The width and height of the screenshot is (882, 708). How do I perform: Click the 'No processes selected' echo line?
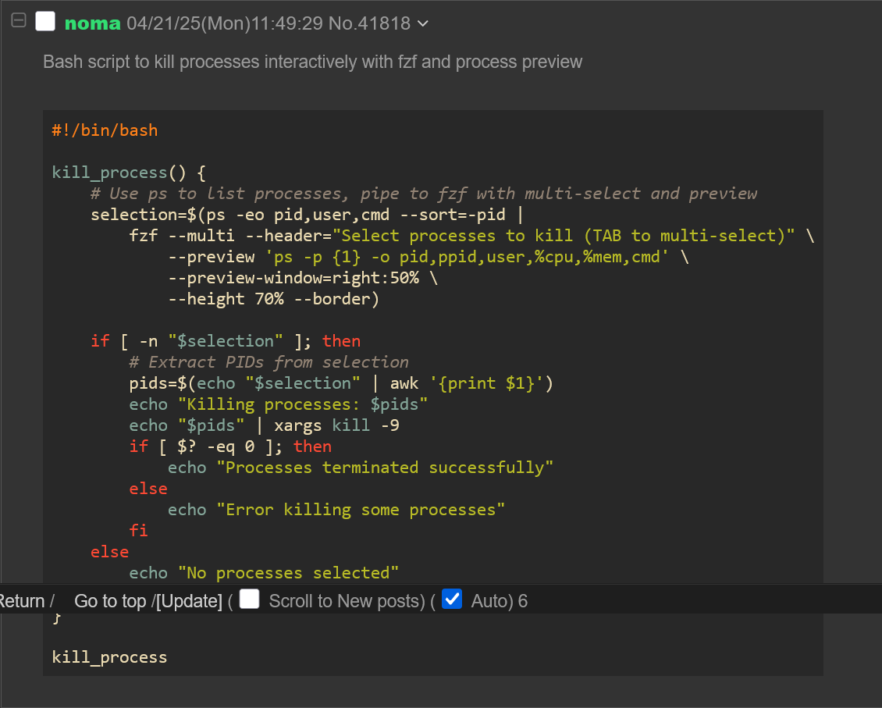(x=264, y=573)
